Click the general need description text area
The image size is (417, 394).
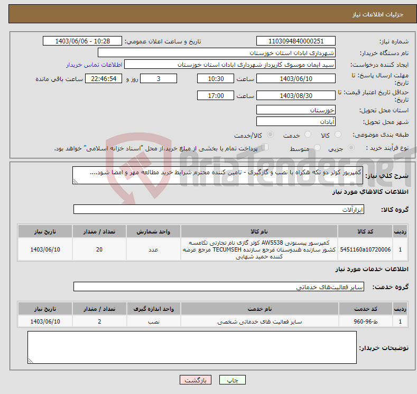[x=218, y=175]
